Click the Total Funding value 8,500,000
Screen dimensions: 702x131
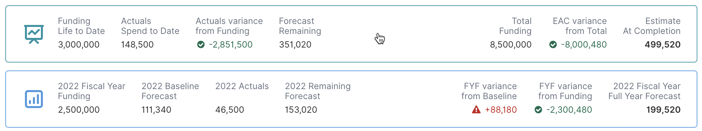(x=511, y=45)
